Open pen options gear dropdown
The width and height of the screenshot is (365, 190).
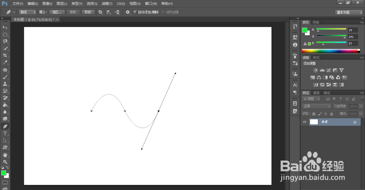[128, 12]
